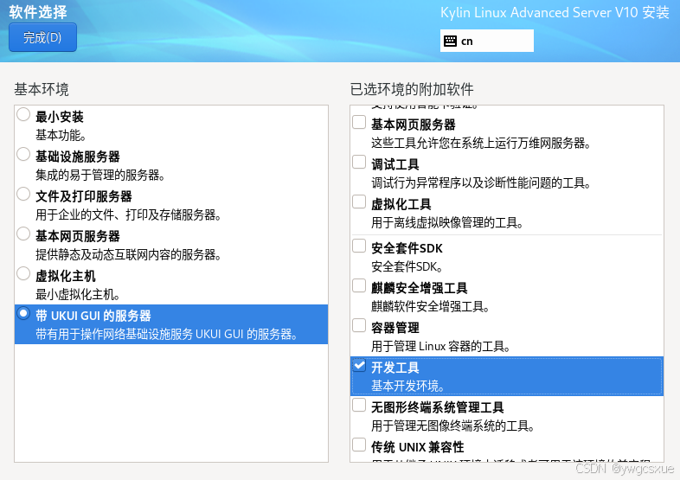Click the 开发工具 title label
This screenshot has height=480, width=680.
click(x=395, y=368)
